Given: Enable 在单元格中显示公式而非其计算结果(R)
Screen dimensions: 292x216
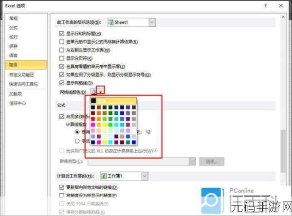Looking at the screenshot, I should (x=62, y=42).
